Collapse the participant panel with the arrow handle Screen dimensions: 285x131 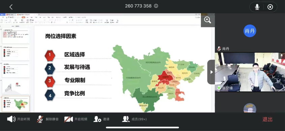point(211,72)
